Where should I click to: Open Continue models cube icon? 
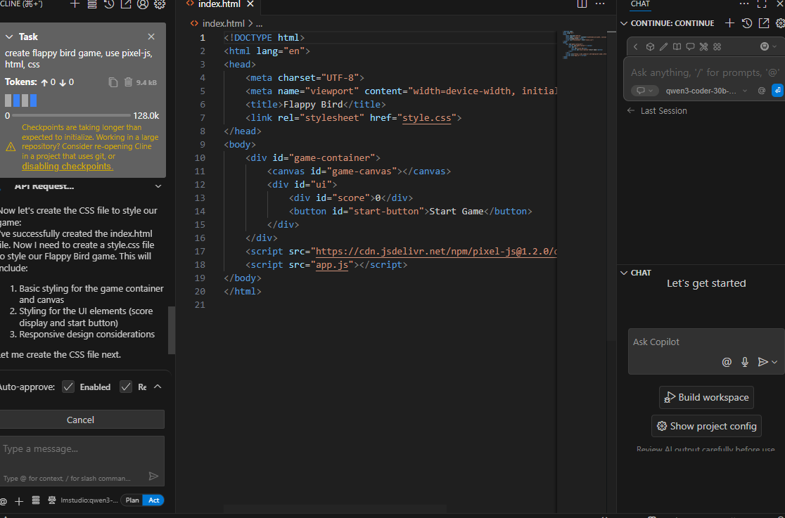coord(650,46)
